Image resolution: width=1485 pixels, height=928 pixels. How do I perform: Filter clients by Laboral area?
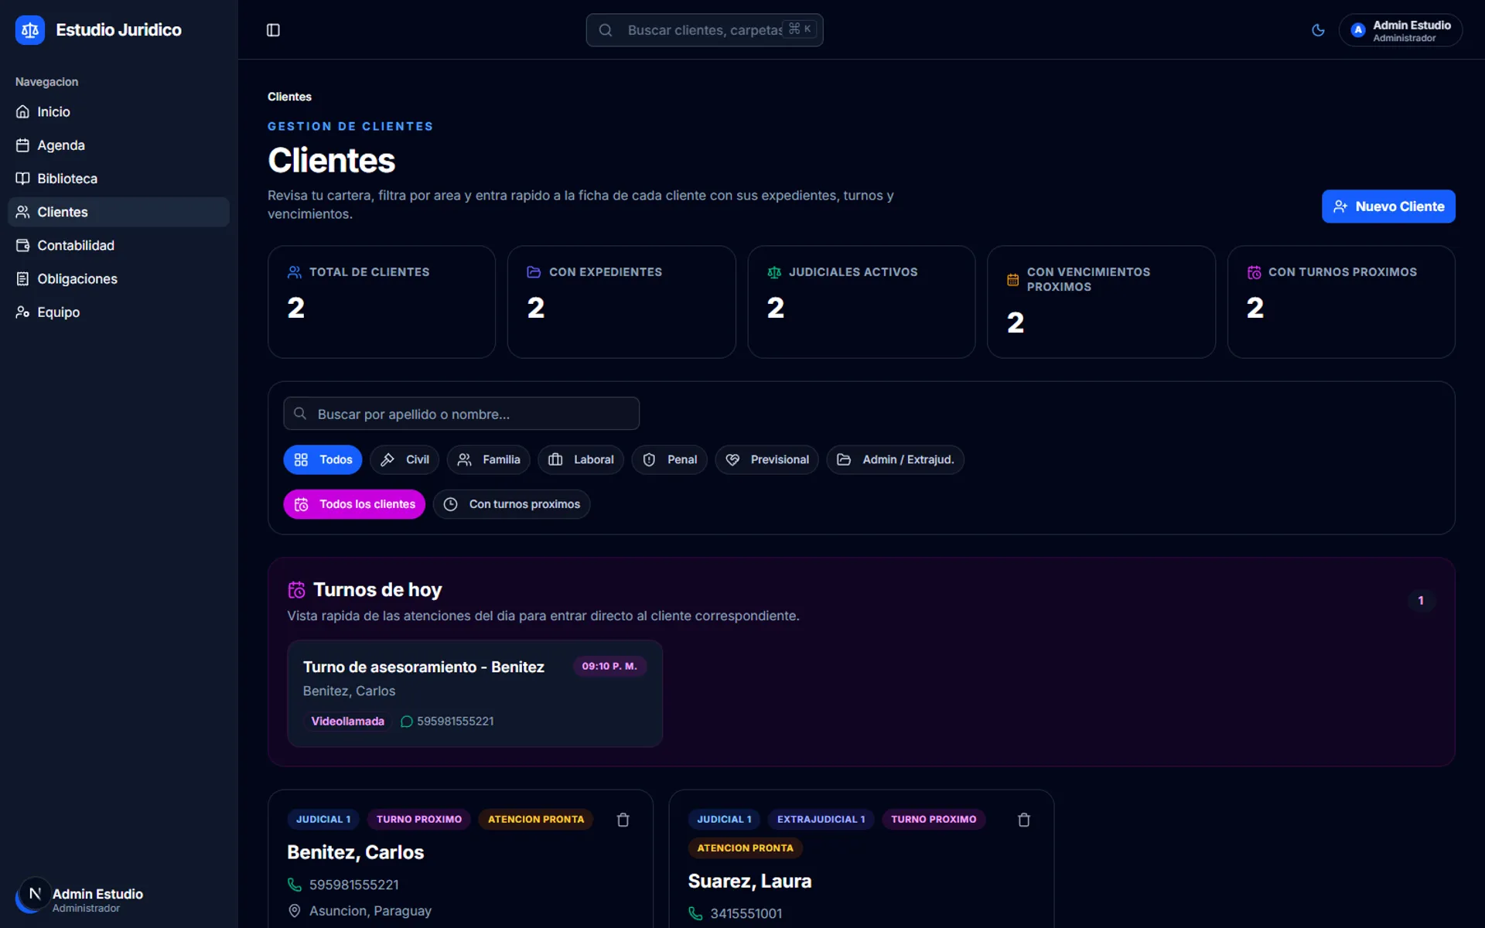tap(581, 459)
